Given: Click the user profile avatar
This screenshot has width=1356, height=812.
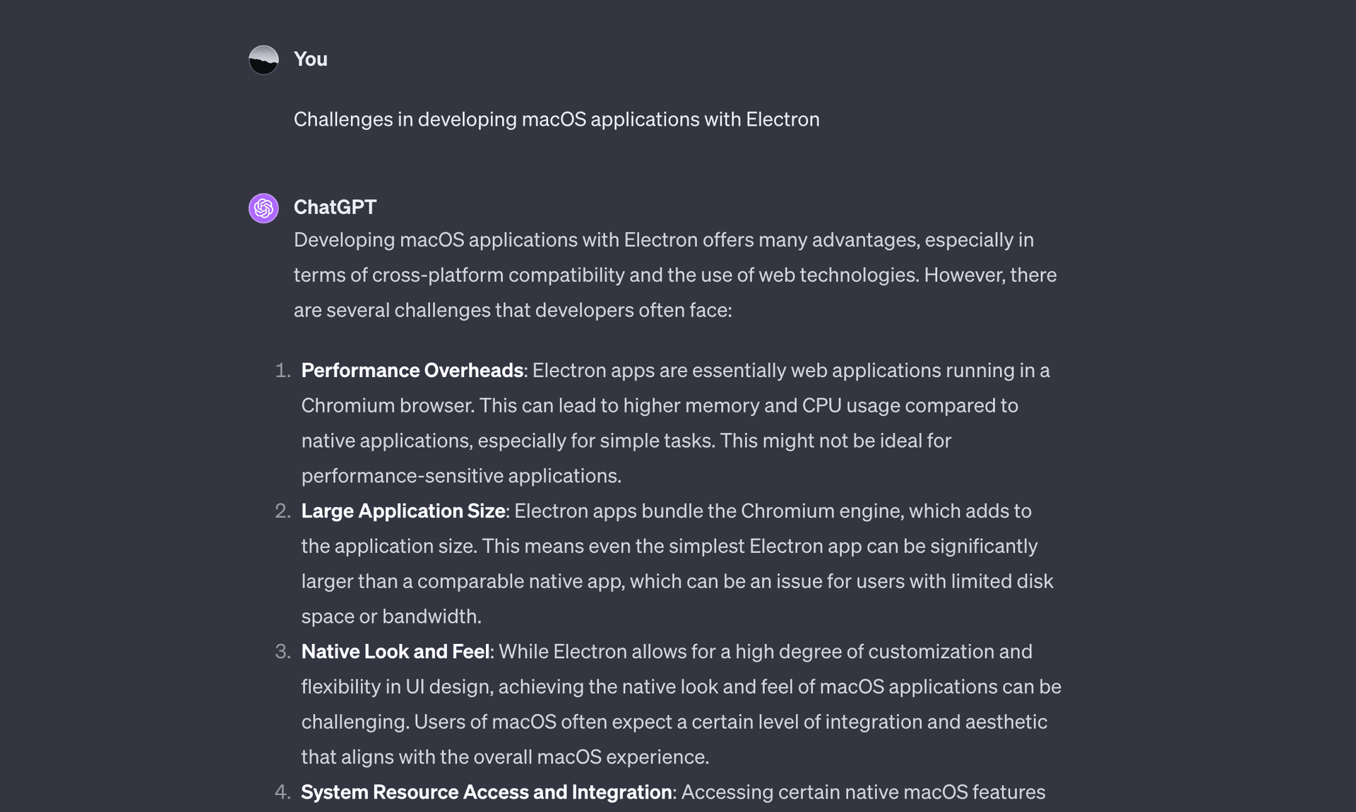Looking at the screenshot, I should 263,60.
